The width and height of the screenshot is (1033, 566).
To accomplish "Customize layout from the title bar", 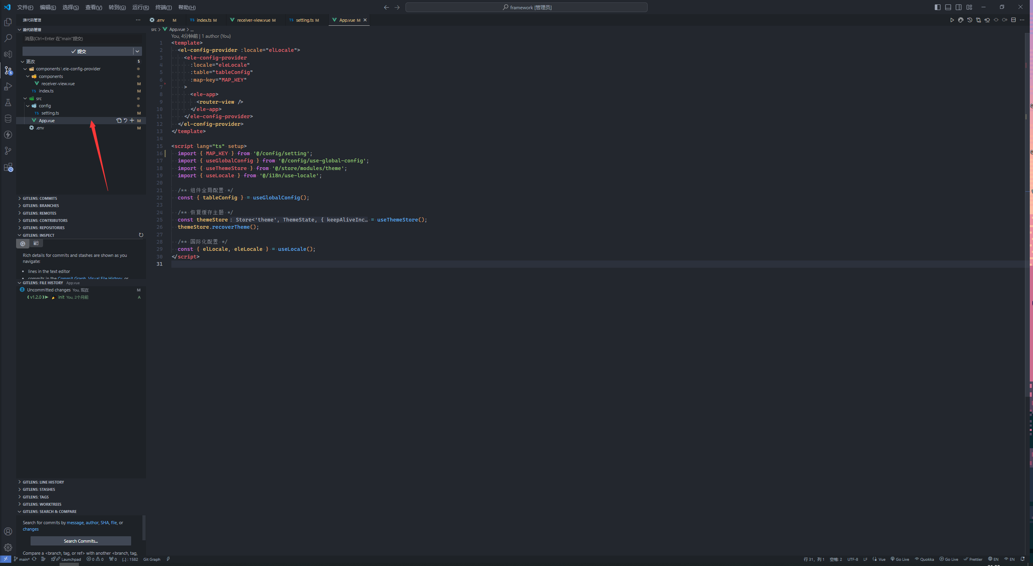I will coord(969,7).
